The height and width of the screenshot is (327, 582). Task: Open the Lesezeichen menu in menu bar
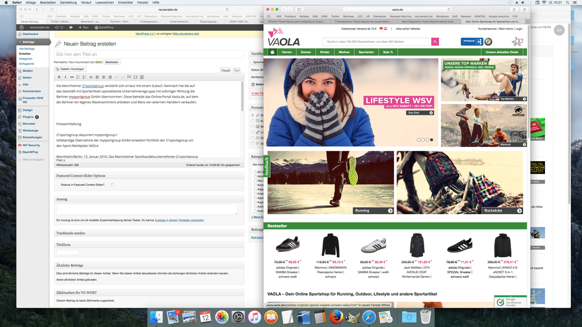point(104,2)
